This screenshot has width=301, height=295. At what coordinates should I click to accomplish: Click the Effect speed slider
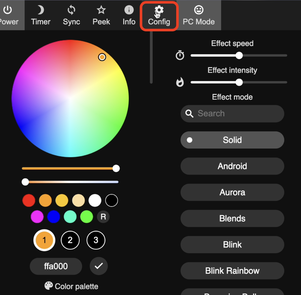[x=239, y=56]
